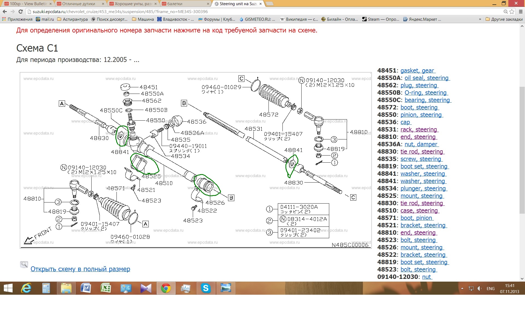Bookmark the page with the star icon
Viewport: 525px width, 334px height.
[x=512, y=11]
